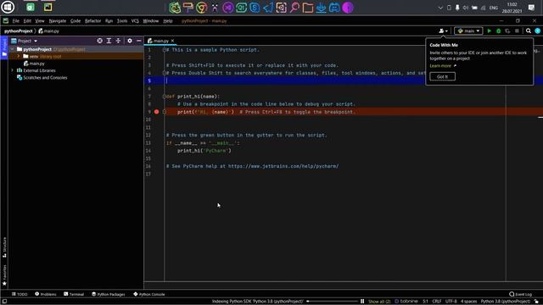Pause the indexing progress
Screen dimensions: 543x305
[x=362, y=302]
